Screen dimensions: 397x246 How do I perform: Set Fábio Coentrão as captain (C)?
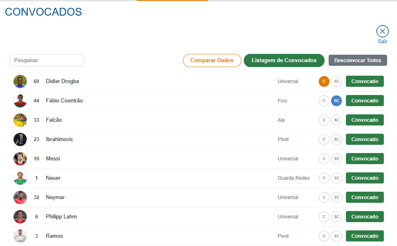324,101
